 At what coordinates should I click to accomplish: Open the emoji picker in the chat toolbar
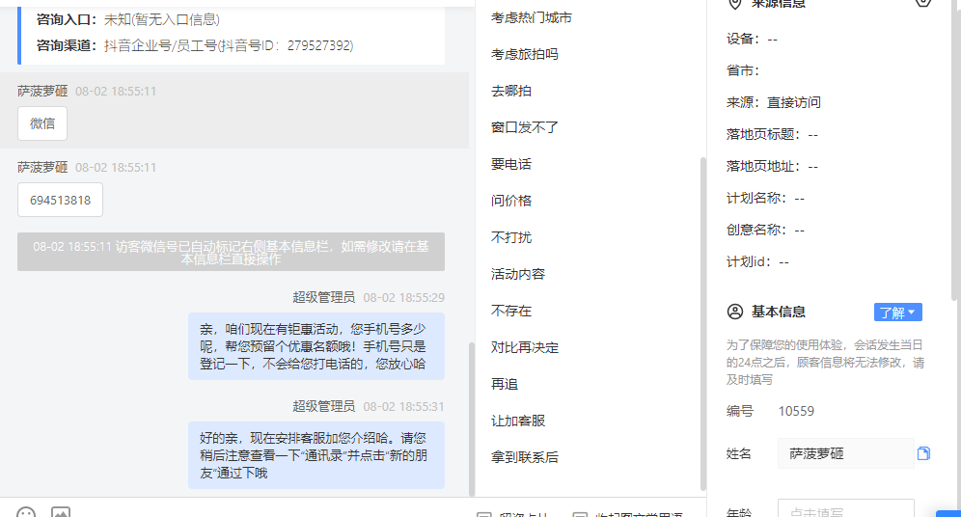click(26, 513)
